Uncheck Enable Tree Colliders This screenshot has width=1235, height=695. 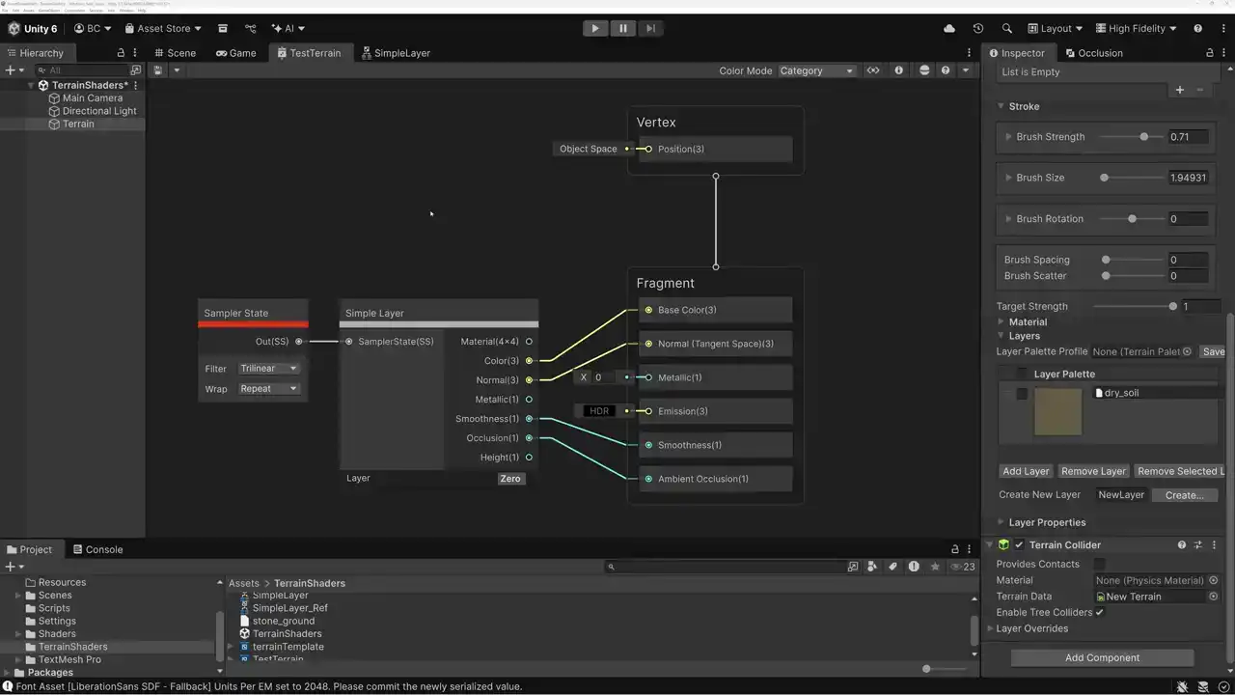click(x=1099, y=612)
